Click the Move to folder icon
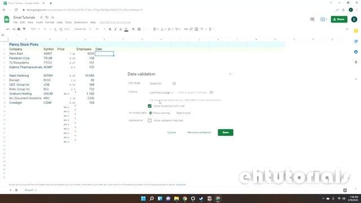The image size is (361, 203). [47, 17]
